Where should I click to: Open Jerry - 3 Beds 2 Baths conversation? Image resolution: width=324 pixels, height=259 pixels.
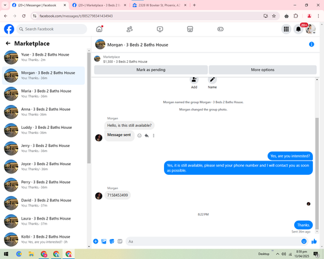click(43, 148)
